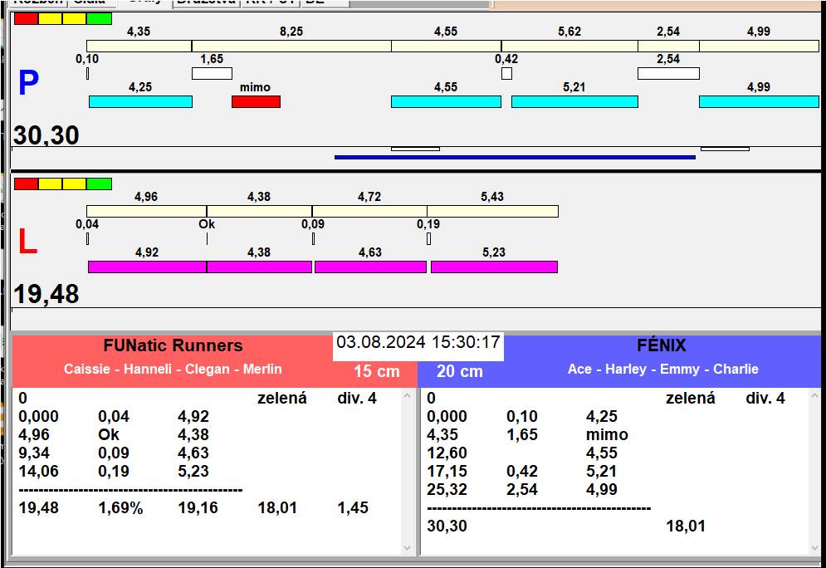Select the magenta 5,23 run bar in lane L

[x=494, y=267]
